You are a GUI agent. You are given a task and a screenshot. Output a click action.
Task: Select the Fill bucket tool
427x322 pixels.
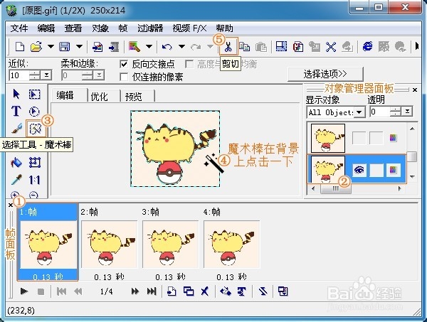point(16,163)
